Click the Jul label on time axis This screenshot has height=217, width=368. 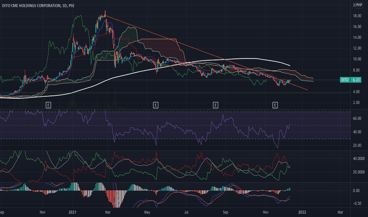click(186, 212)
